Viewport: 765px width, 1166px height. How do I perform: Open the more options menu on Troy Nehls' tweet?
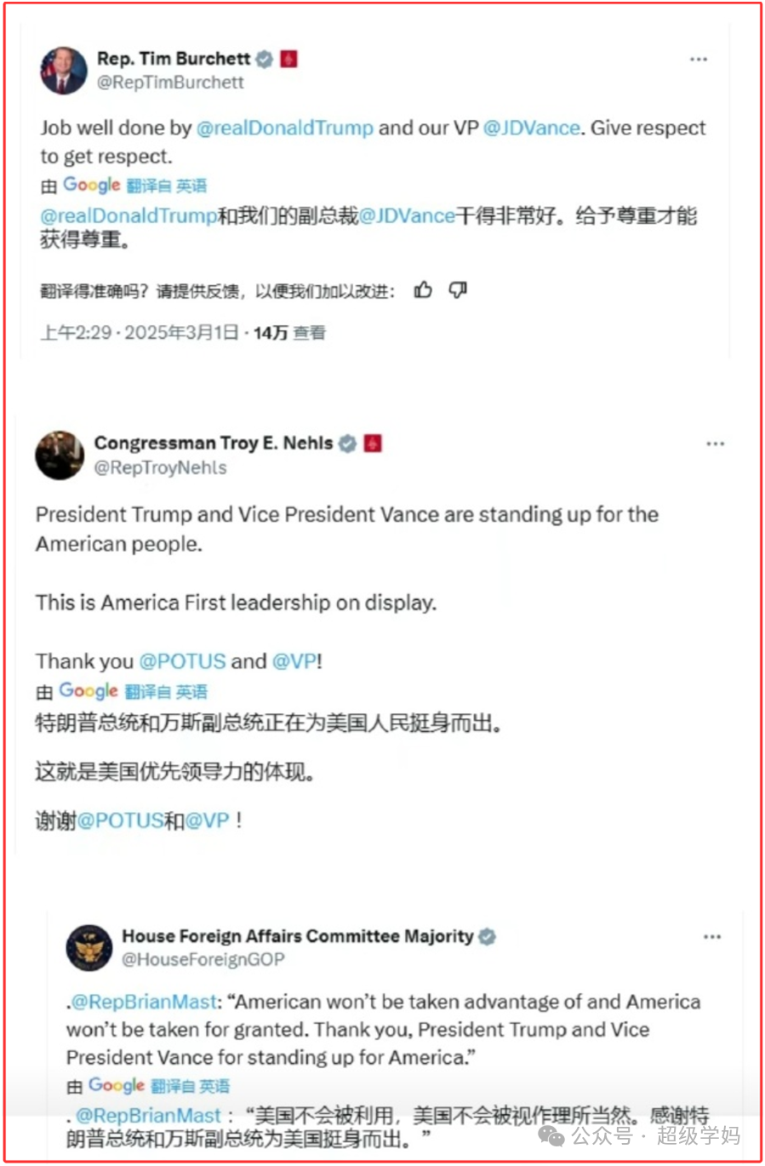716,443
